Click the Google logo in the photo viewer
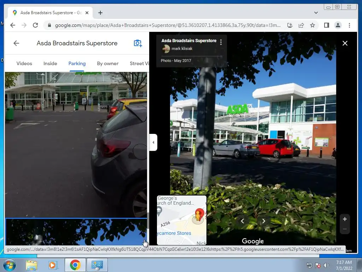This screenshot has height=272, width=362. [x=253, y=241]
